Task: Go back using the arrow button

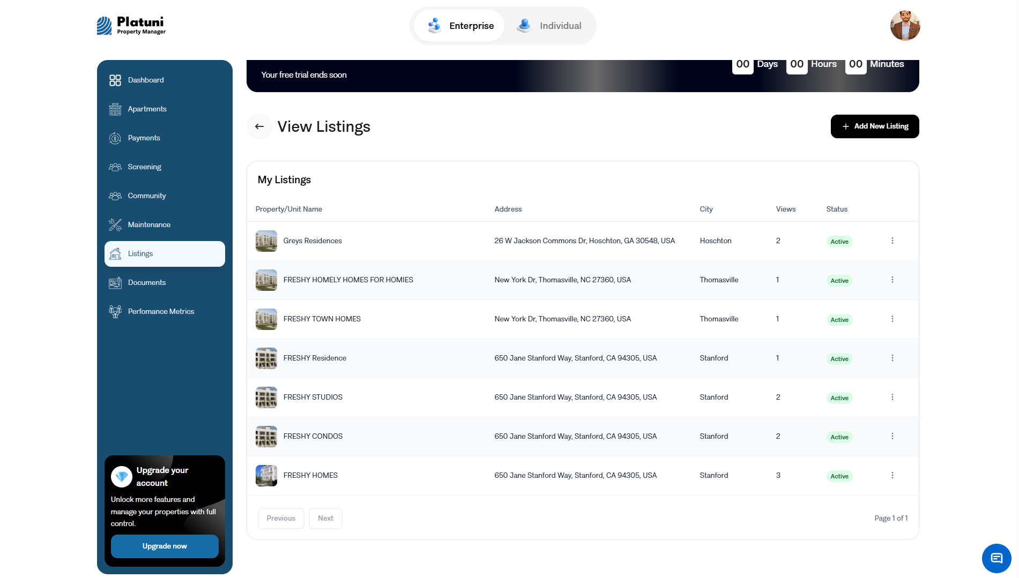Action: coord(259,126)
